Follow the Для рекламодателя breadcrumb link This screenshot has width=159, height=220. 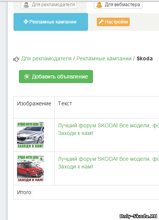(46, 58)
